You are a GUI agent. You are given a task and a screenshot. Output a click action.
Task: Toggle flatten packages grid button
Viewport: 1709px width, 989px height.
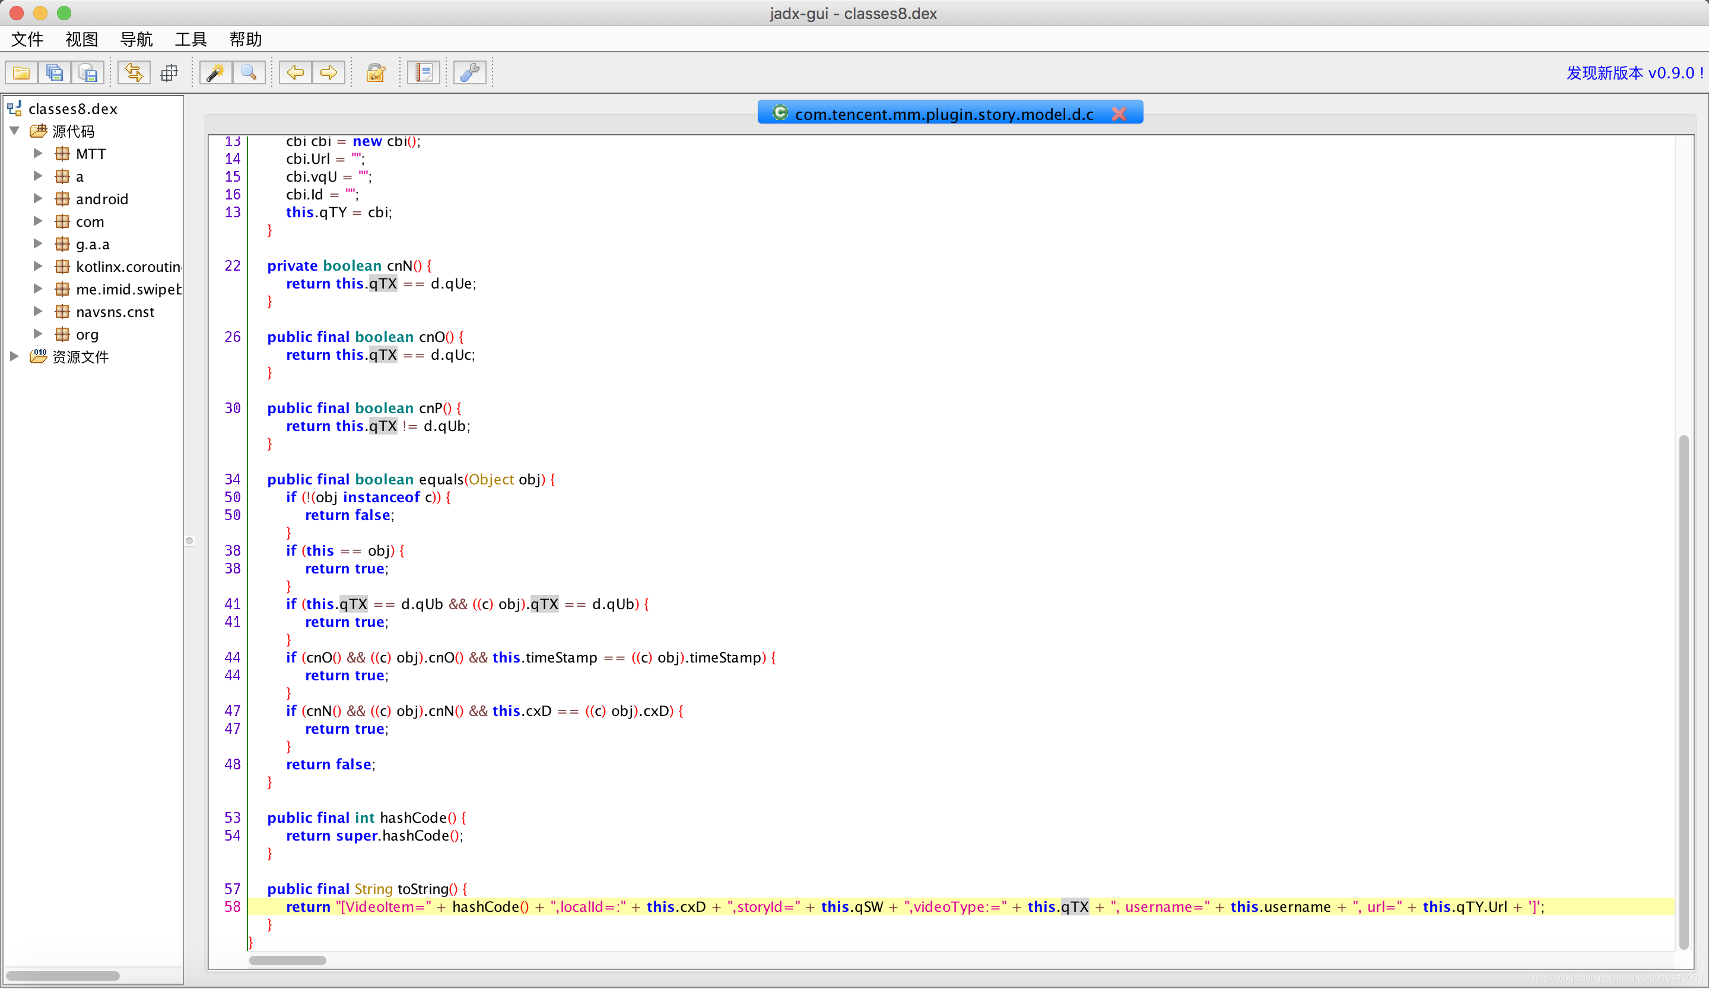coord(169,72)
